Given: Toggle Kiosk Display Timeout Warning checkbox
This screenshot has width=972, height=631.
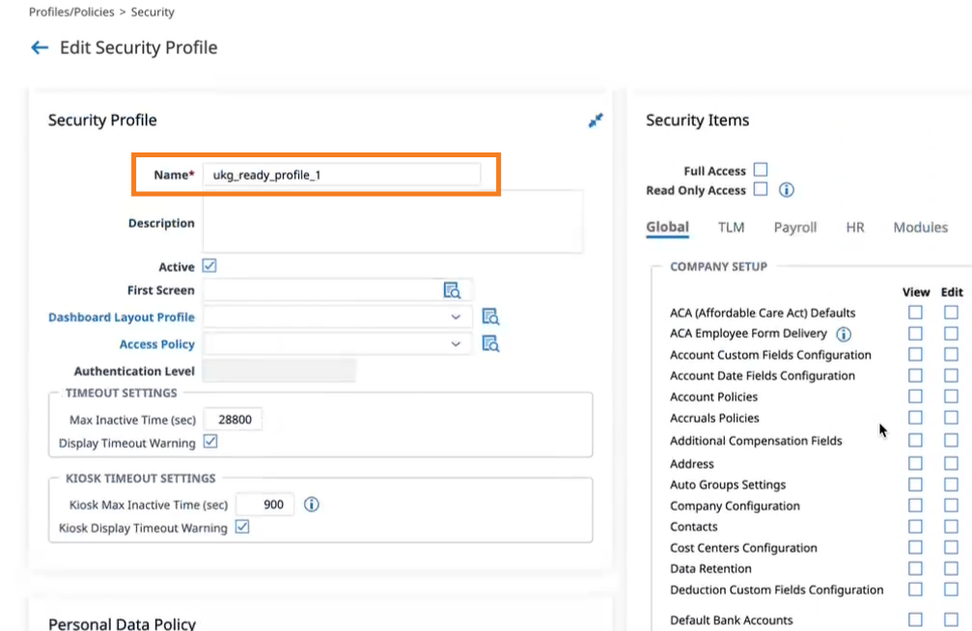Looking at the screenshot, I should point(242,527).
